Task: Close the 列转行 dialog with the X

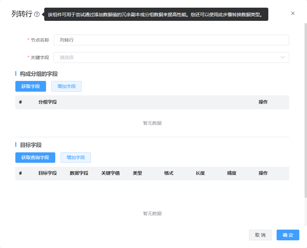Action: (x=293, y=13)
